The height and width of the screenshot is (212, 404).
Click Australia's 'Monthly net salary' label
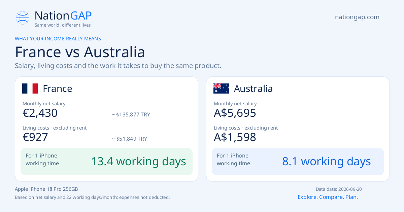(x=235, y=104)
